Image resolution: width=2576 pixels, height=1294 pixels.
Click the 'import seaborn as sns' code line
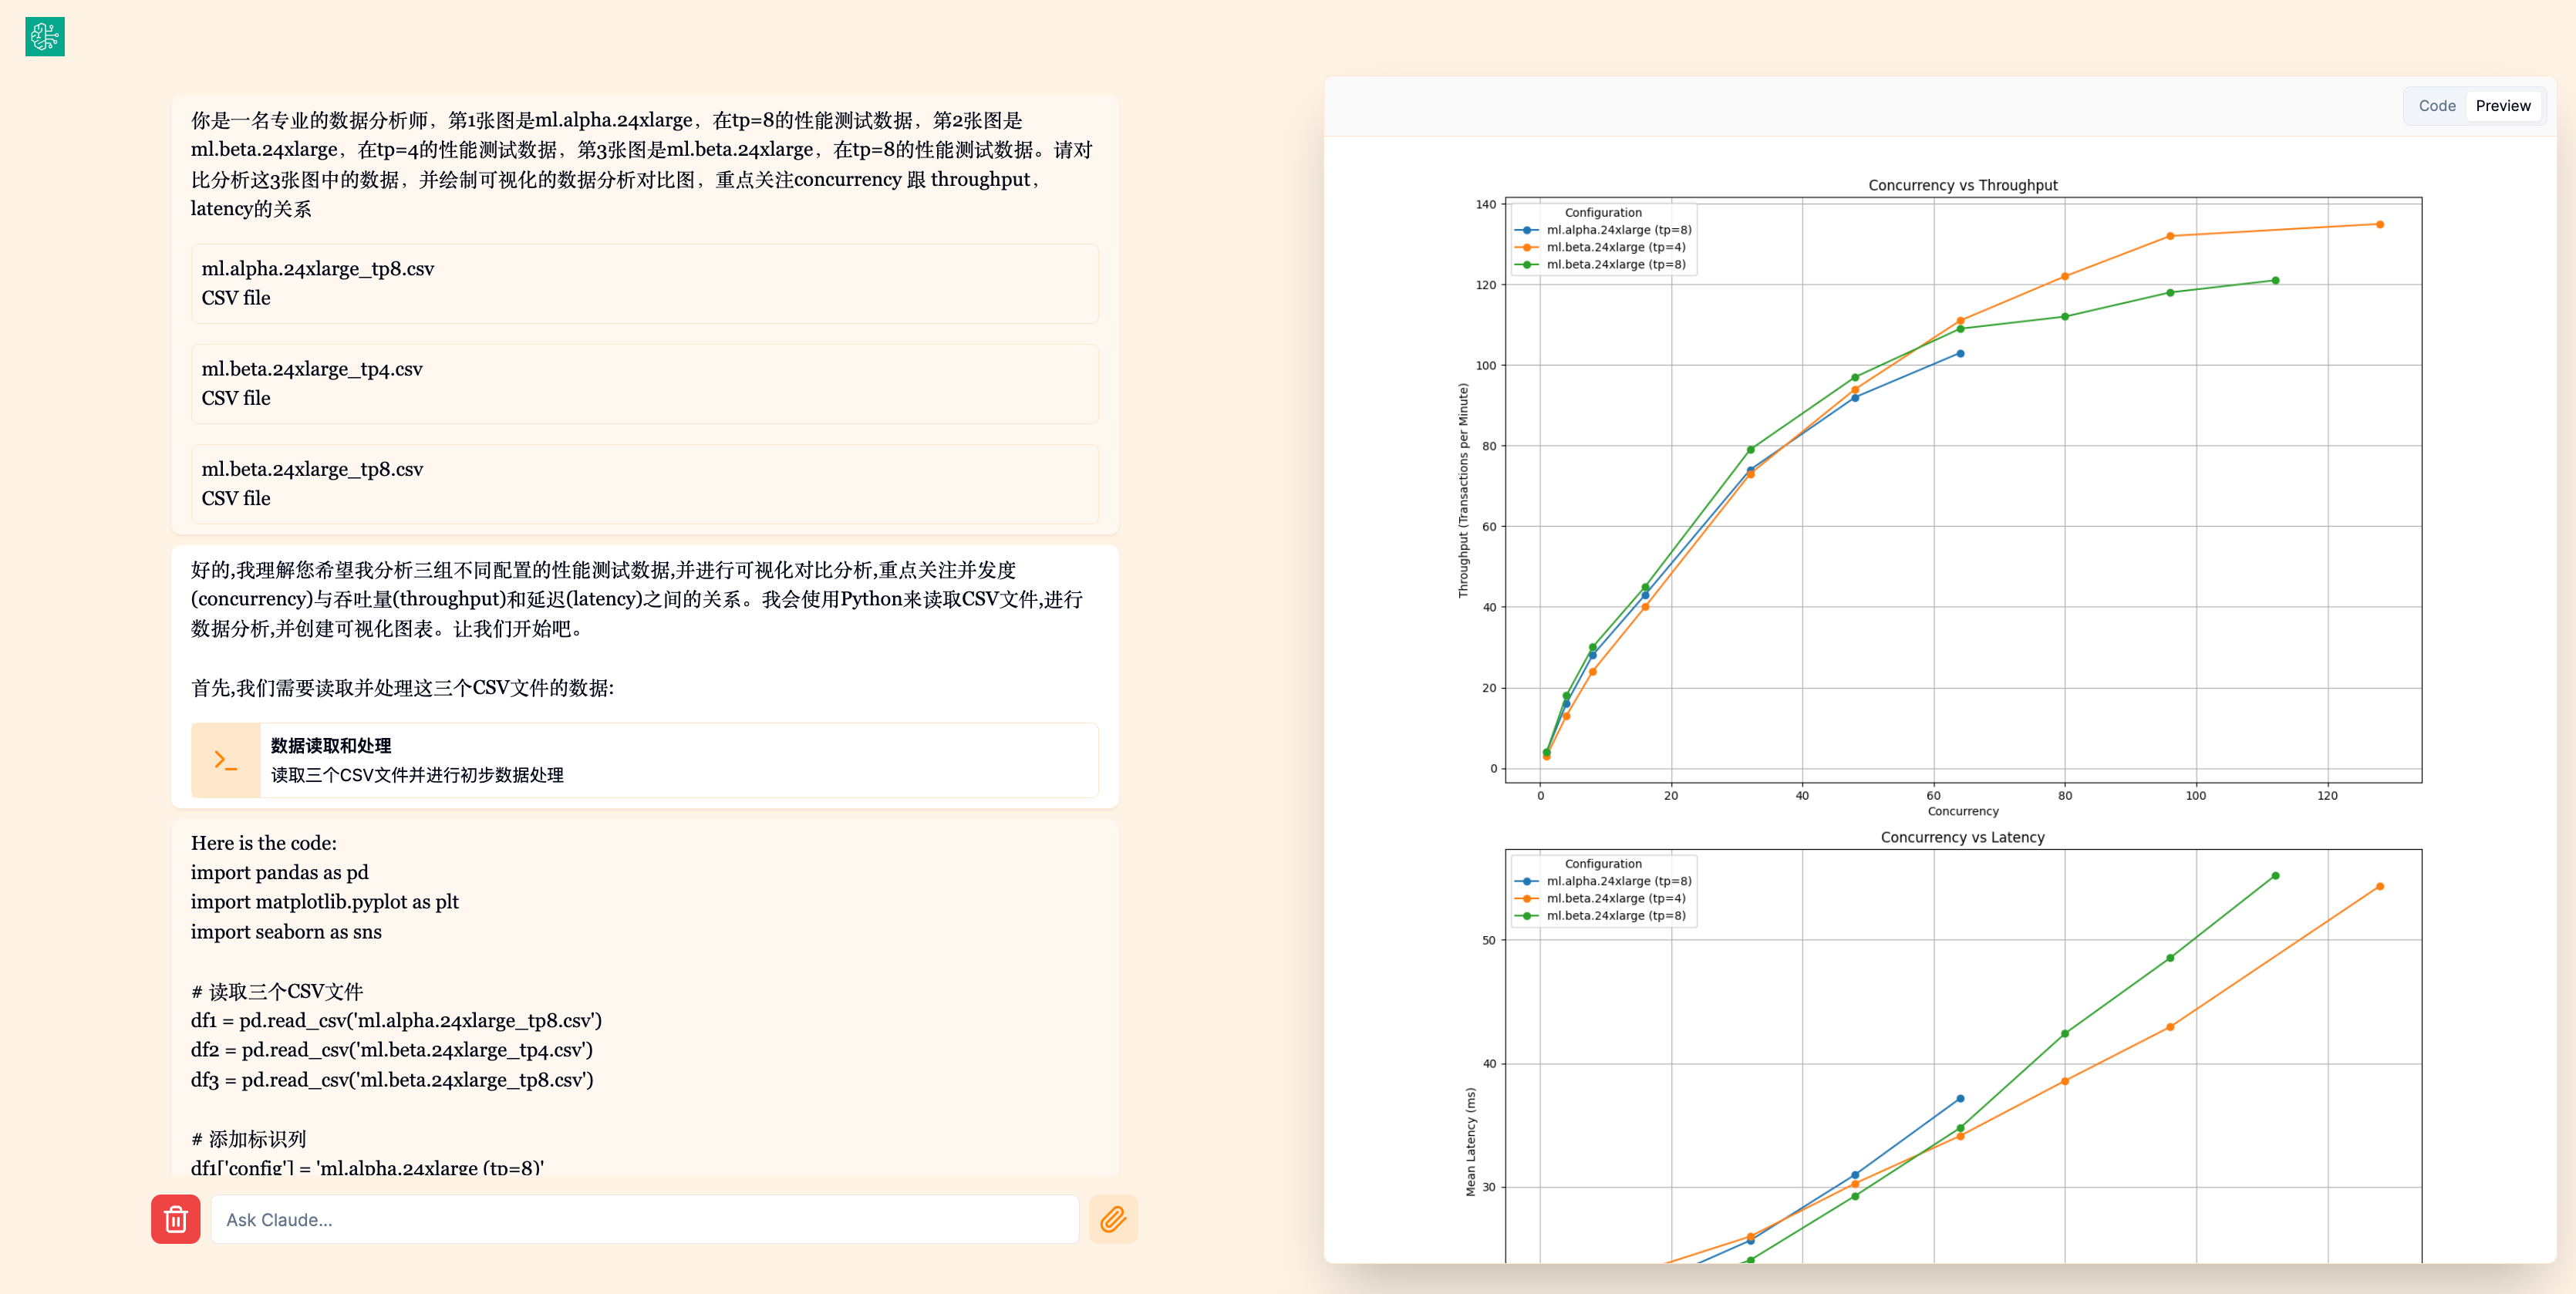(x=286, y=931)
